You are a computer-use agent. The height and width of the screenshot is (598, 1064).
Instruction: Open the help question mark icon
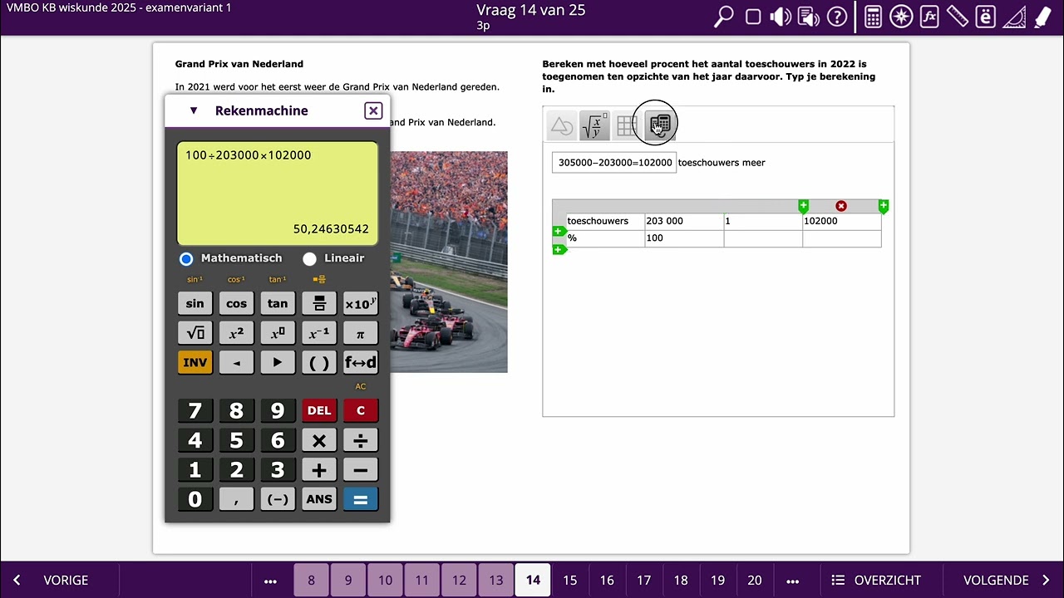click(837, 17)
